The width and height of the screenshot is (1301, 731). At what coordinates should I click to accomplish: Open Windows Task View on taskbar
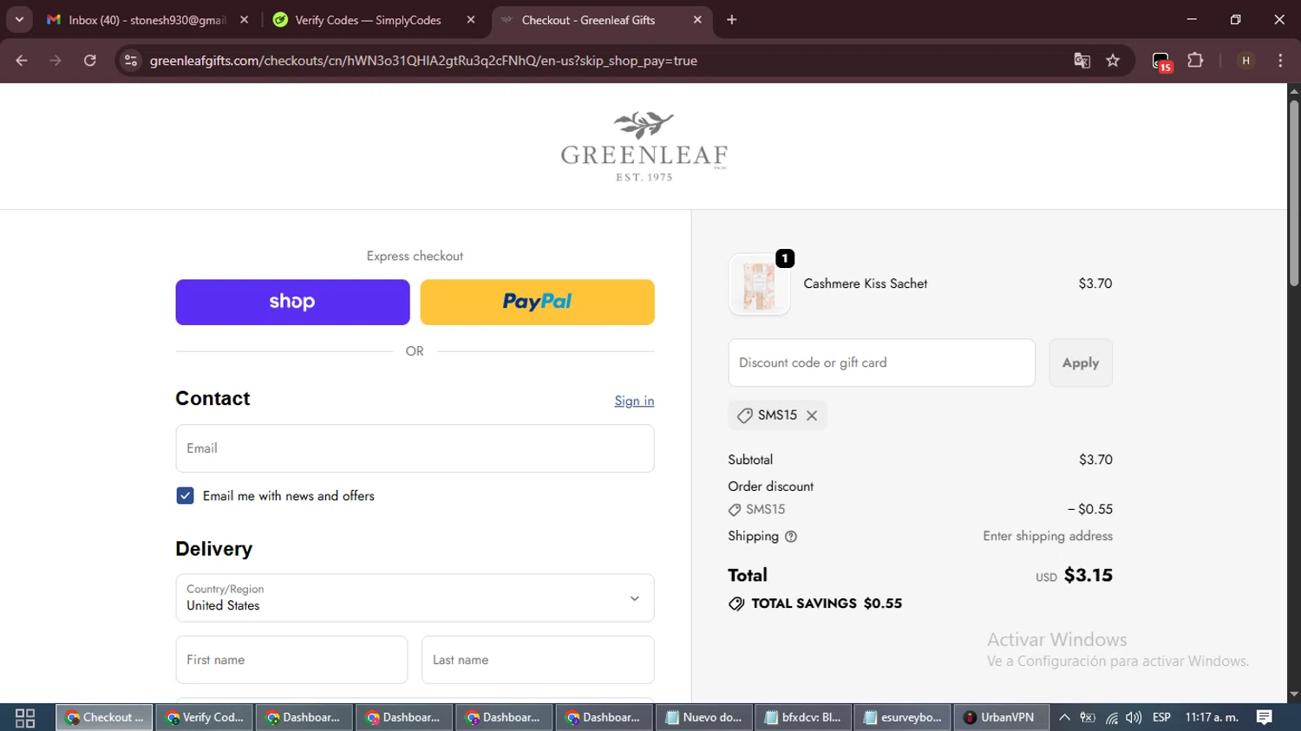pos(25,717)
